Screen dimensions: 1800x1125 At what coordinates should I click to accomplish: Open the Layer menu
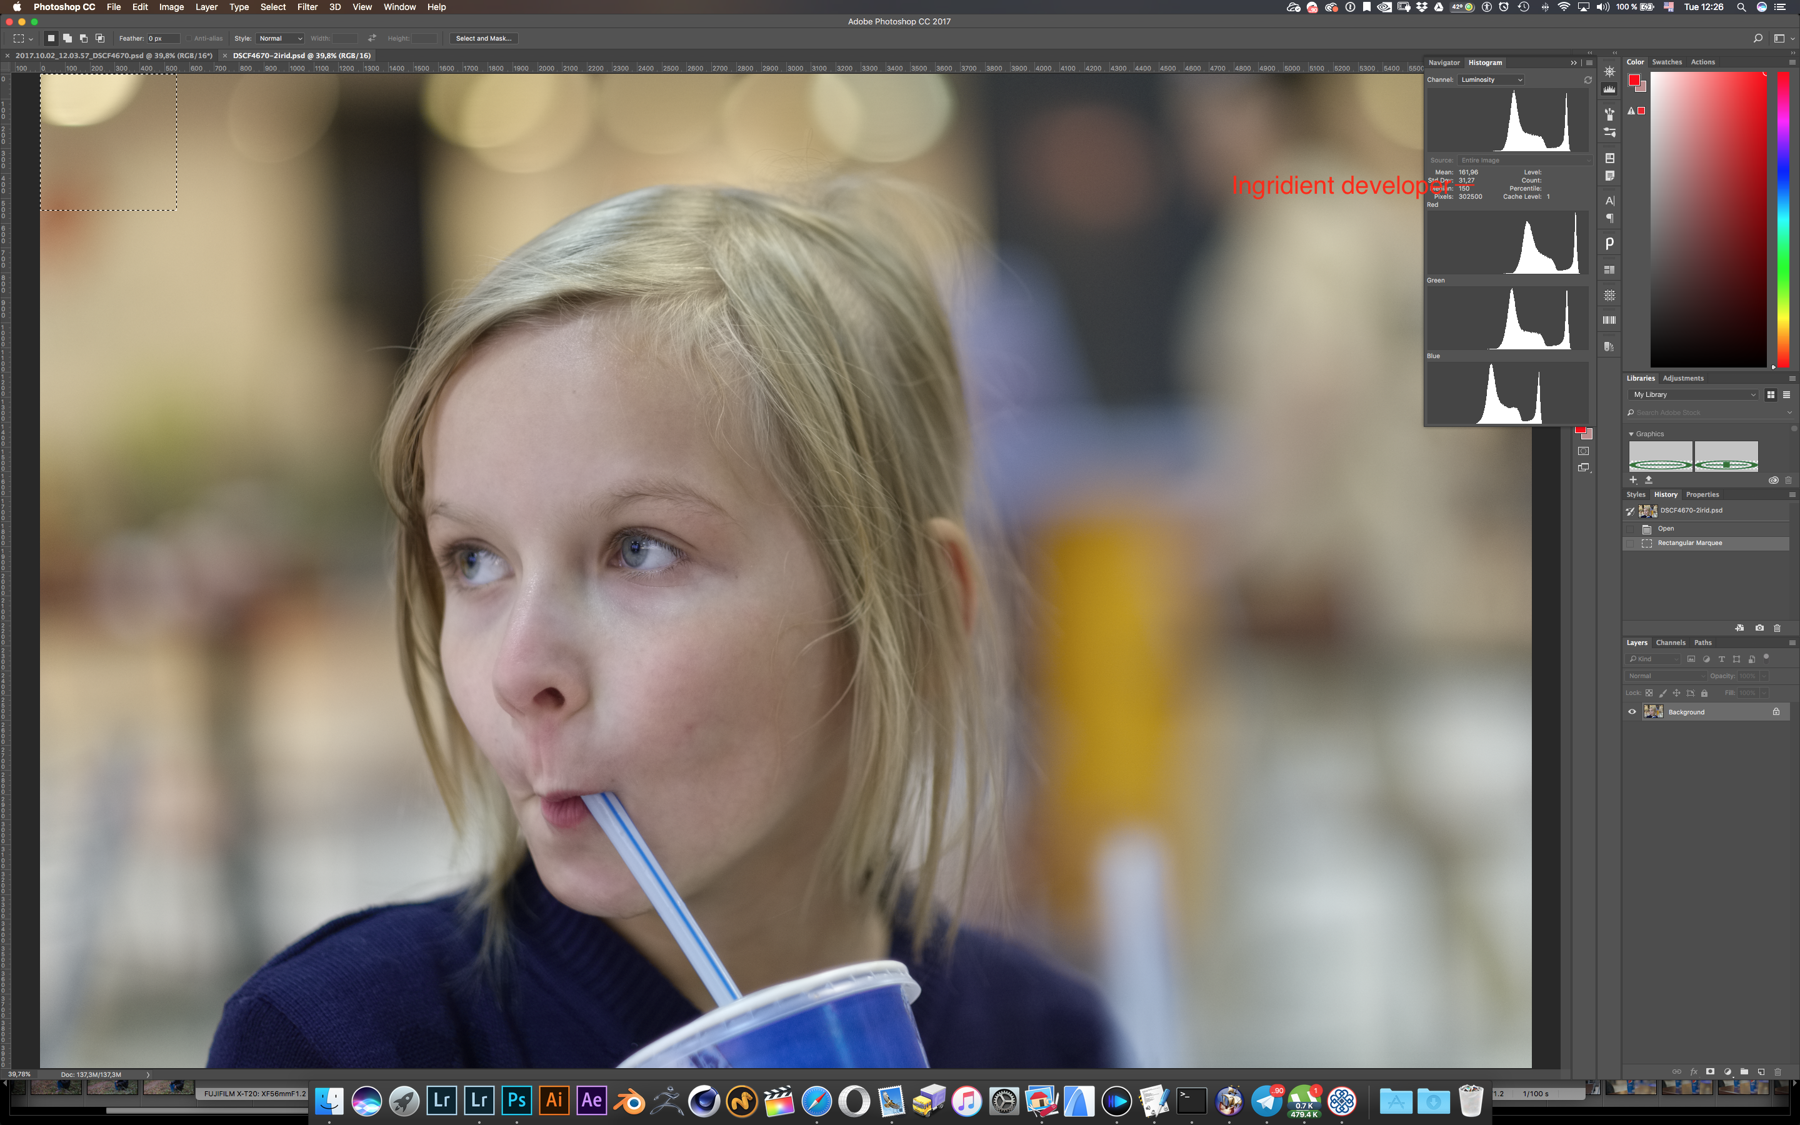point(206,7)
